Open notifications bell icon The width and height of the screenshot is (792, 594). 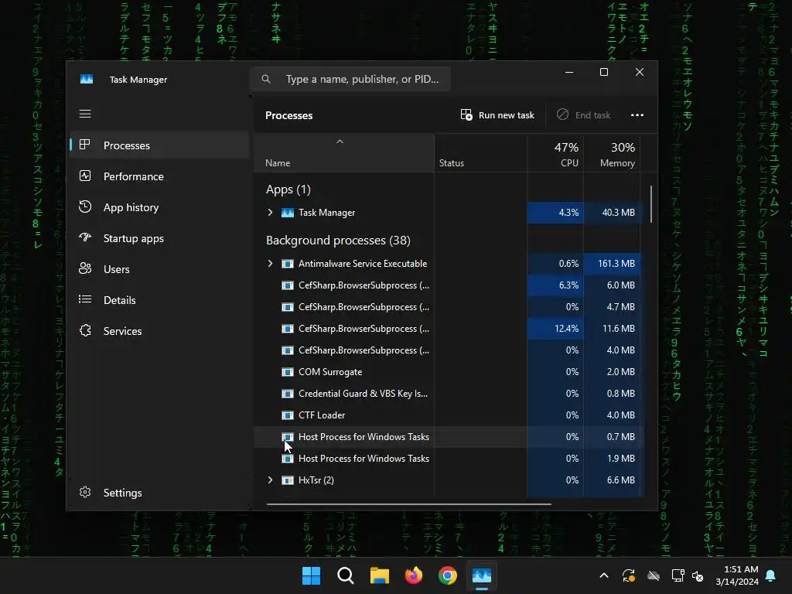[x=771, y=575]
